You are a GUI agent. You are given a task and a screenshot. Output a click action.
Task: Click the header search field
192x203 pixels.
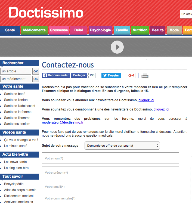click(186, 14)
